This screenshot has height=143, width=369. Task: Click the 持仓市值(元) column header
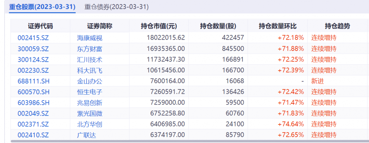pos(159,26)
